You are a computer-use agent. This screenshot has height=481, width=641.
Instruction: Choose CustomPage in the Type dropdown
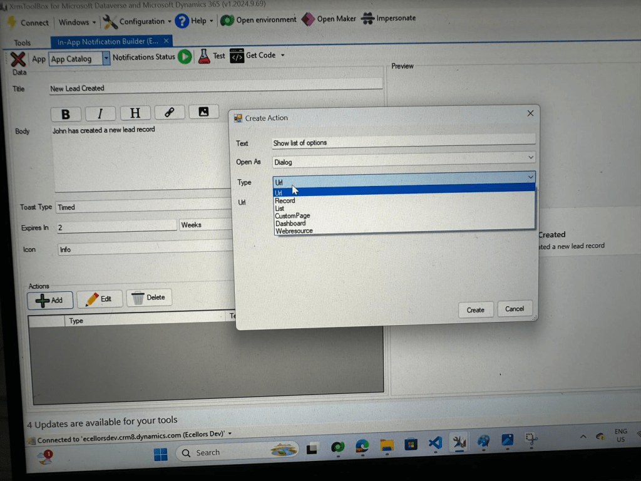pyautogui.click(x=292, y=215)
